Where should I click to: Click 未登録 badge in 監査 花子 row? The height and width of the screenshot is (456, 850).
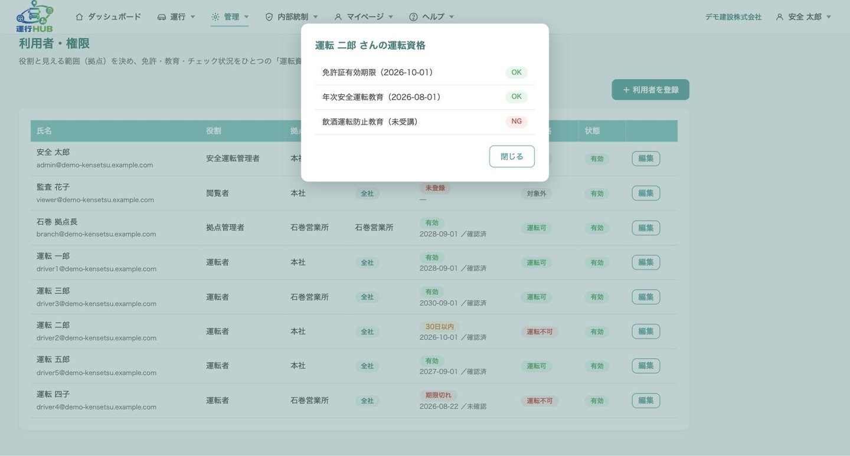(436, 188)
